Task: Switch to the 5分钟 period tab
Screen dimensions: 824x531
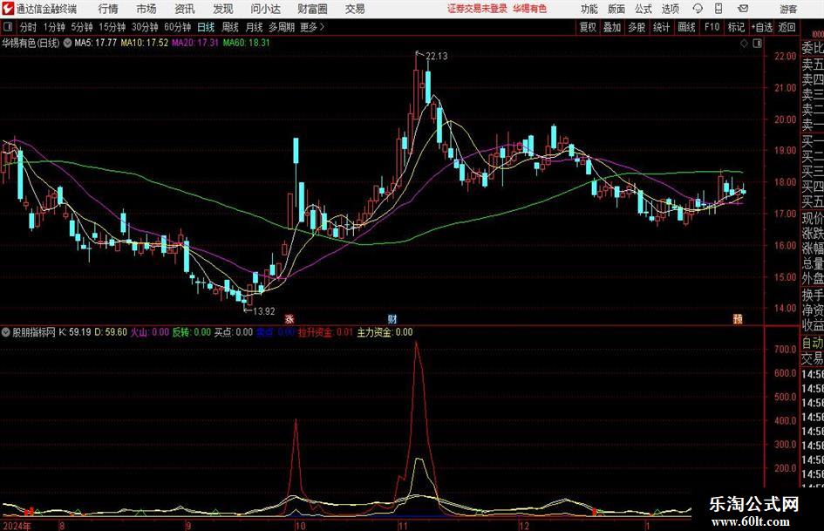Action: click(82, 27)
